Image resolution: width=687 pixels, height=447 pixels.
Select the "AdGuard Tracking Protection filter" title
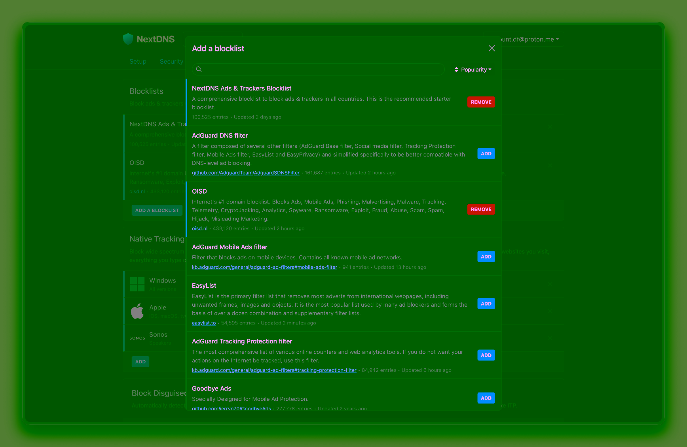[242, 341]
